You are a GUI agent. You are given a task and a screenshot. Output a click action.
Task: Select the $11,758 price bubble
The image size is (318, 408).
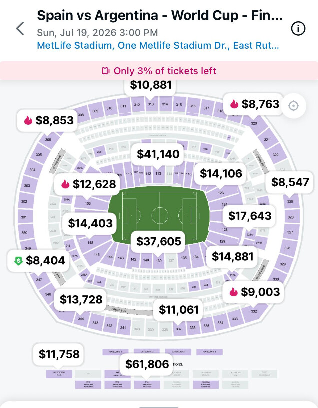[x=58, y=354]
